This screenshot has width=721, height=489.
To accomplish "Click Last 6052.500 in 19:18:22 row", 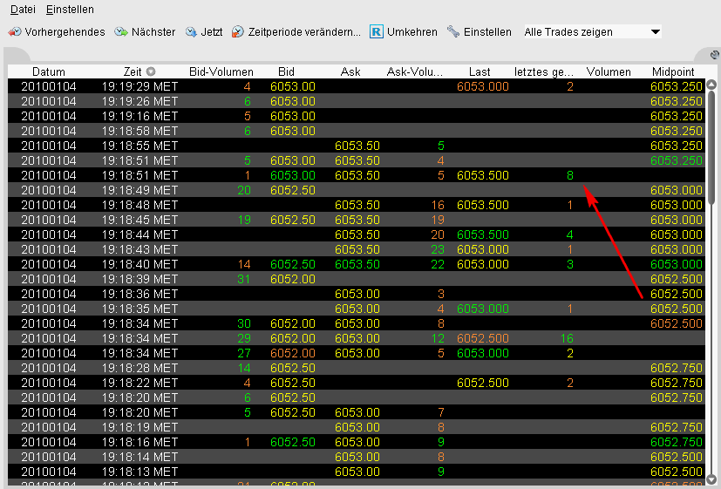I will pos(483,383).
